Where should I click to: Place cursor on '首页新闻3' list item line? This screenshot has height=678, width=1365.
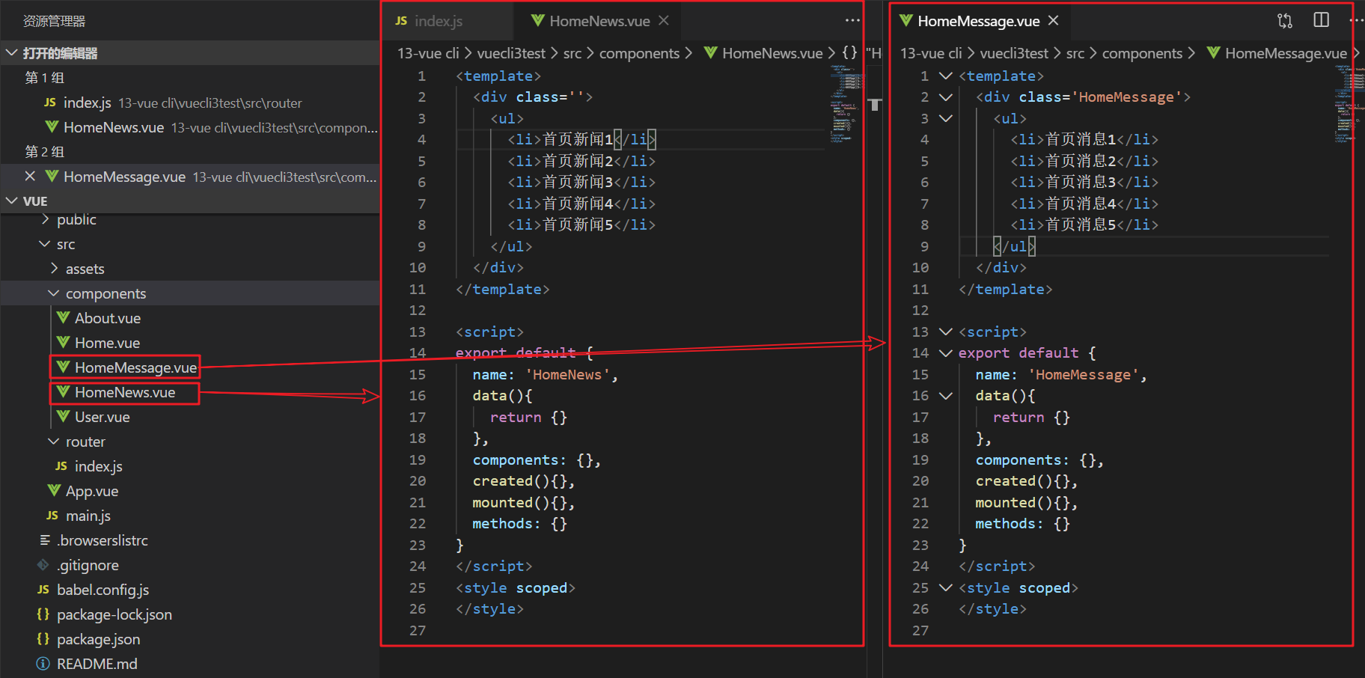tap(581, 182)
